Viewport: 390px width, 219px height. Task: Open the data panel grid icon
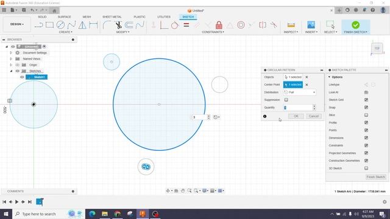(x=4, y=10)
